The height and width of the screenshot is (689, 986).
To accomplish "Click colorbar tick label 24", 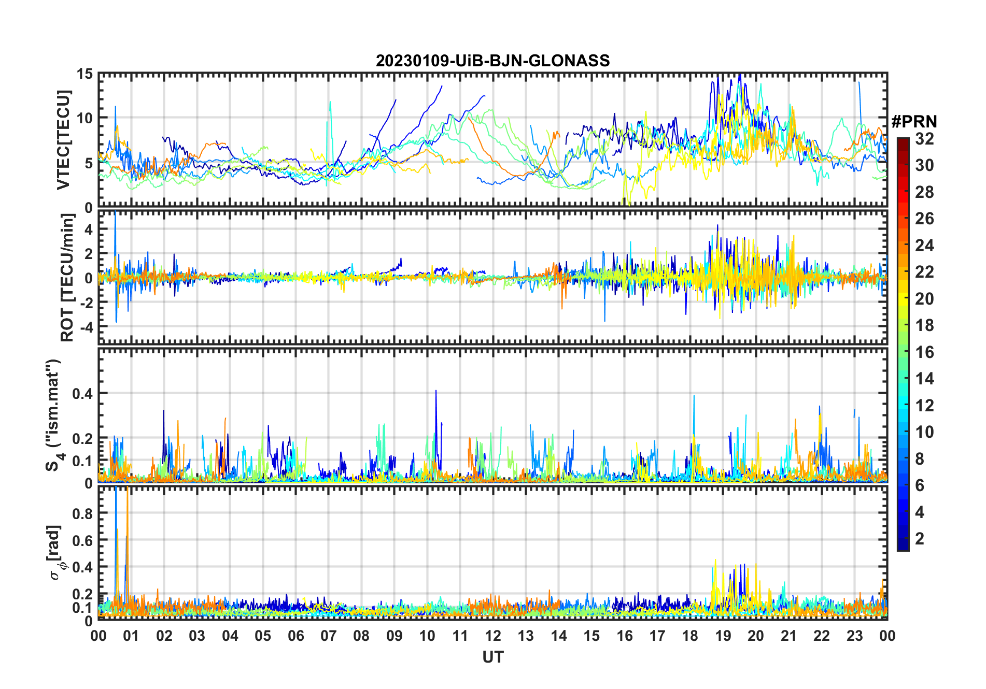I will click(924, 246).
